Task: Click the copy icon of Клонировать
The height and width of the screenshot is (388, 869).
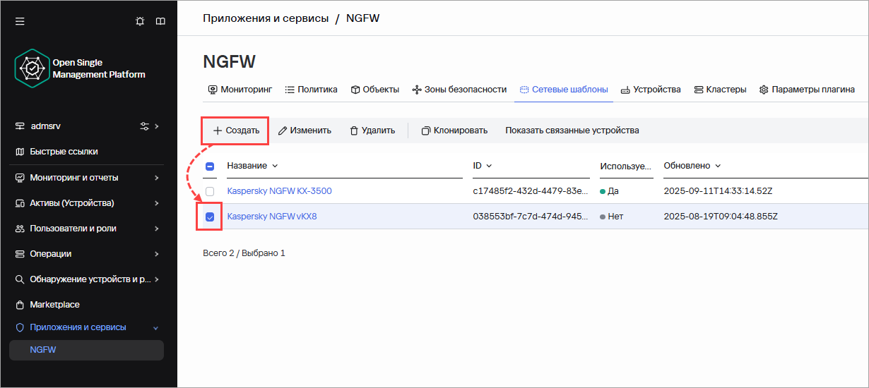Action: point(426,131)
